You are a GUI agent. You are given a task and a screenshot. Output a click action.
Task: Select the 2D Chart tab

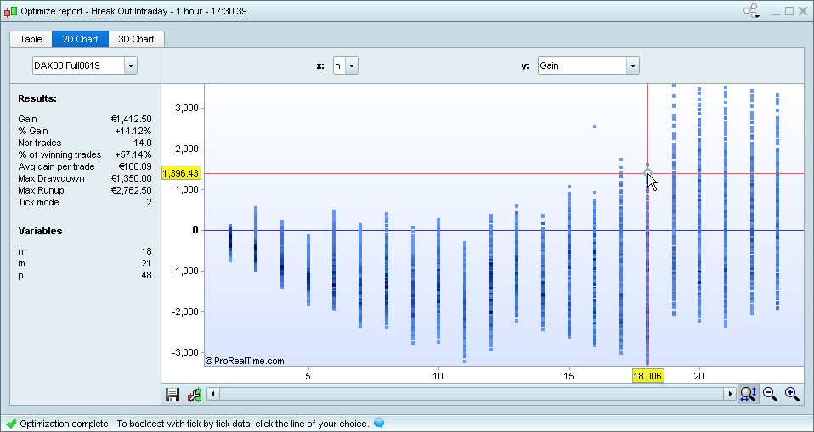pos(81,39)
